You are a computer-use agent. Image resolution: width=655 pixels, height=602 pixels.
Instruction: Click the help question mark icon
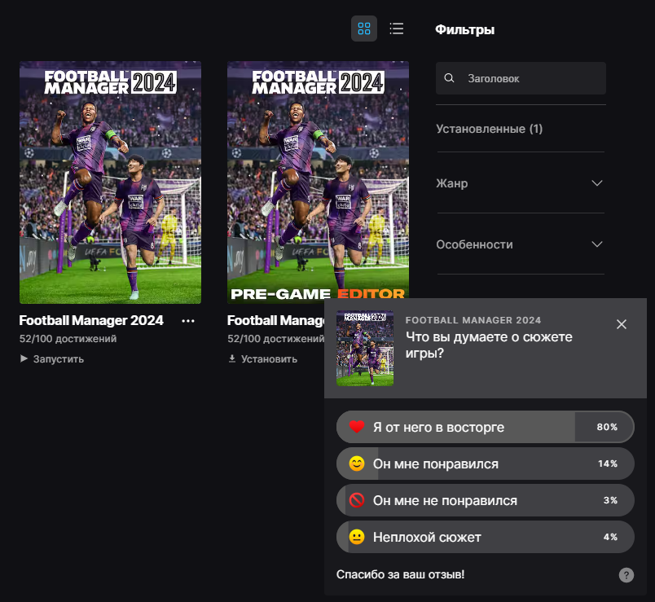click(626, 575)
